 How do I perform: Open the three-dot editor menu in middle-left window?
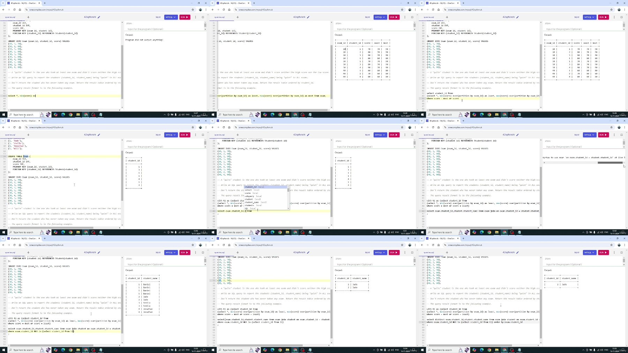click(195, 135)
